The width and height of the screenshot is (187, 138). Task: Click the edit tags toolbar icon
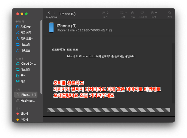click(x=142, y=13)
